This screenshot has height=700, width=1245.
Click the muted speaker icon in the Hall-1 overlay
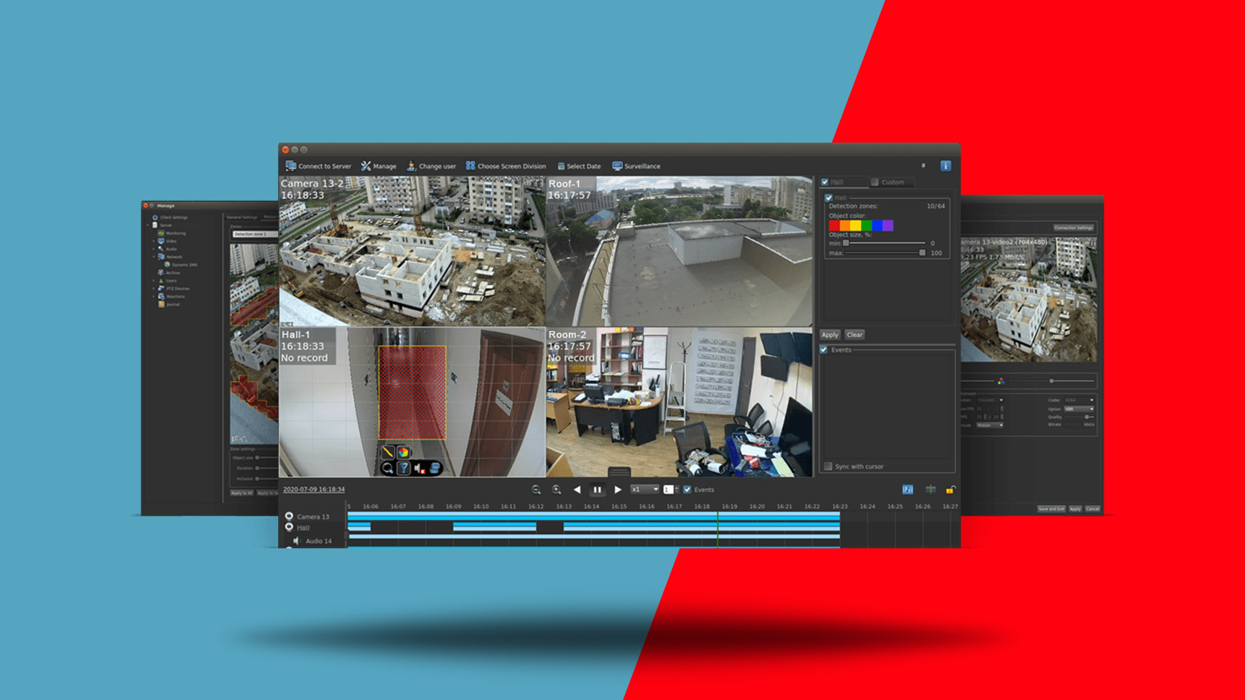point(419,468)
